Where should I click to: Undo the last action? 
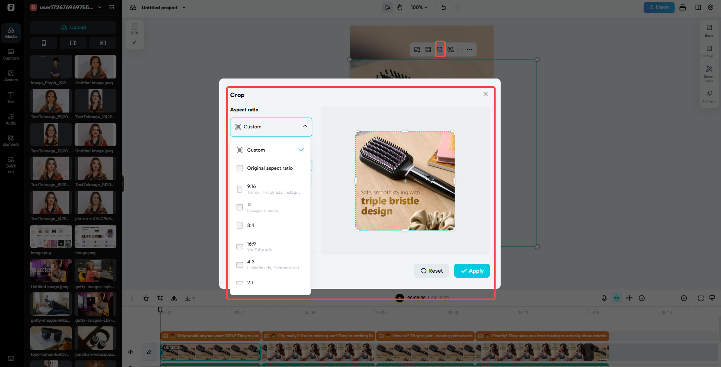coord(443,7)
